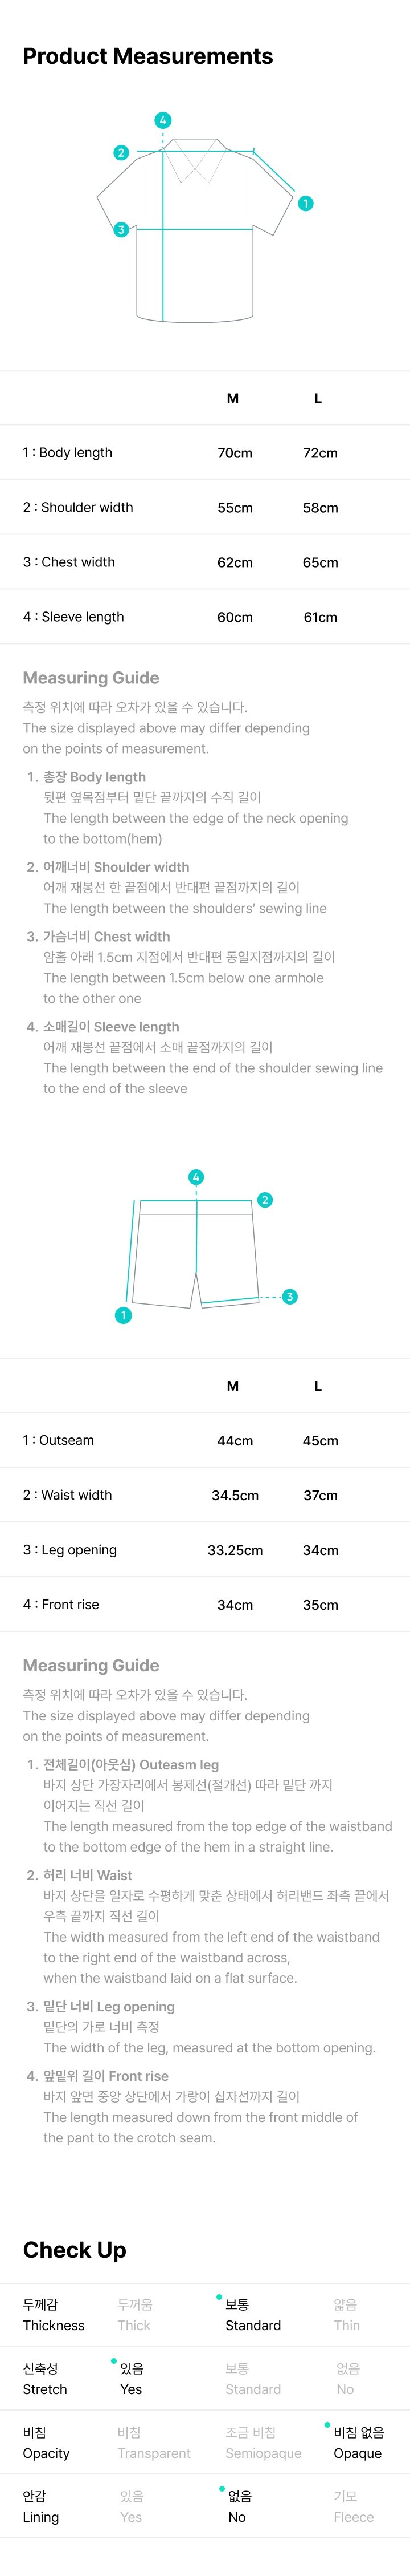The image size is (410, 2576).
Task: Click marker 3 on the shirt chest line
Action: (x=122, y=229)
